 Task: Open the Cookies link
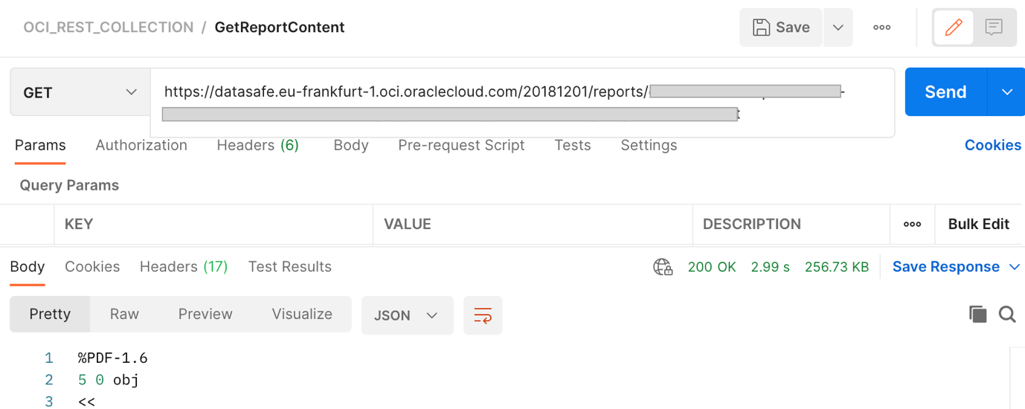coord(992,145)
